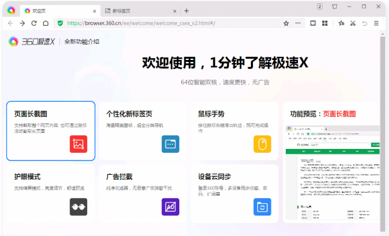Close the 欢迎页 tab

pyautogui.click(x=95, y=11)
